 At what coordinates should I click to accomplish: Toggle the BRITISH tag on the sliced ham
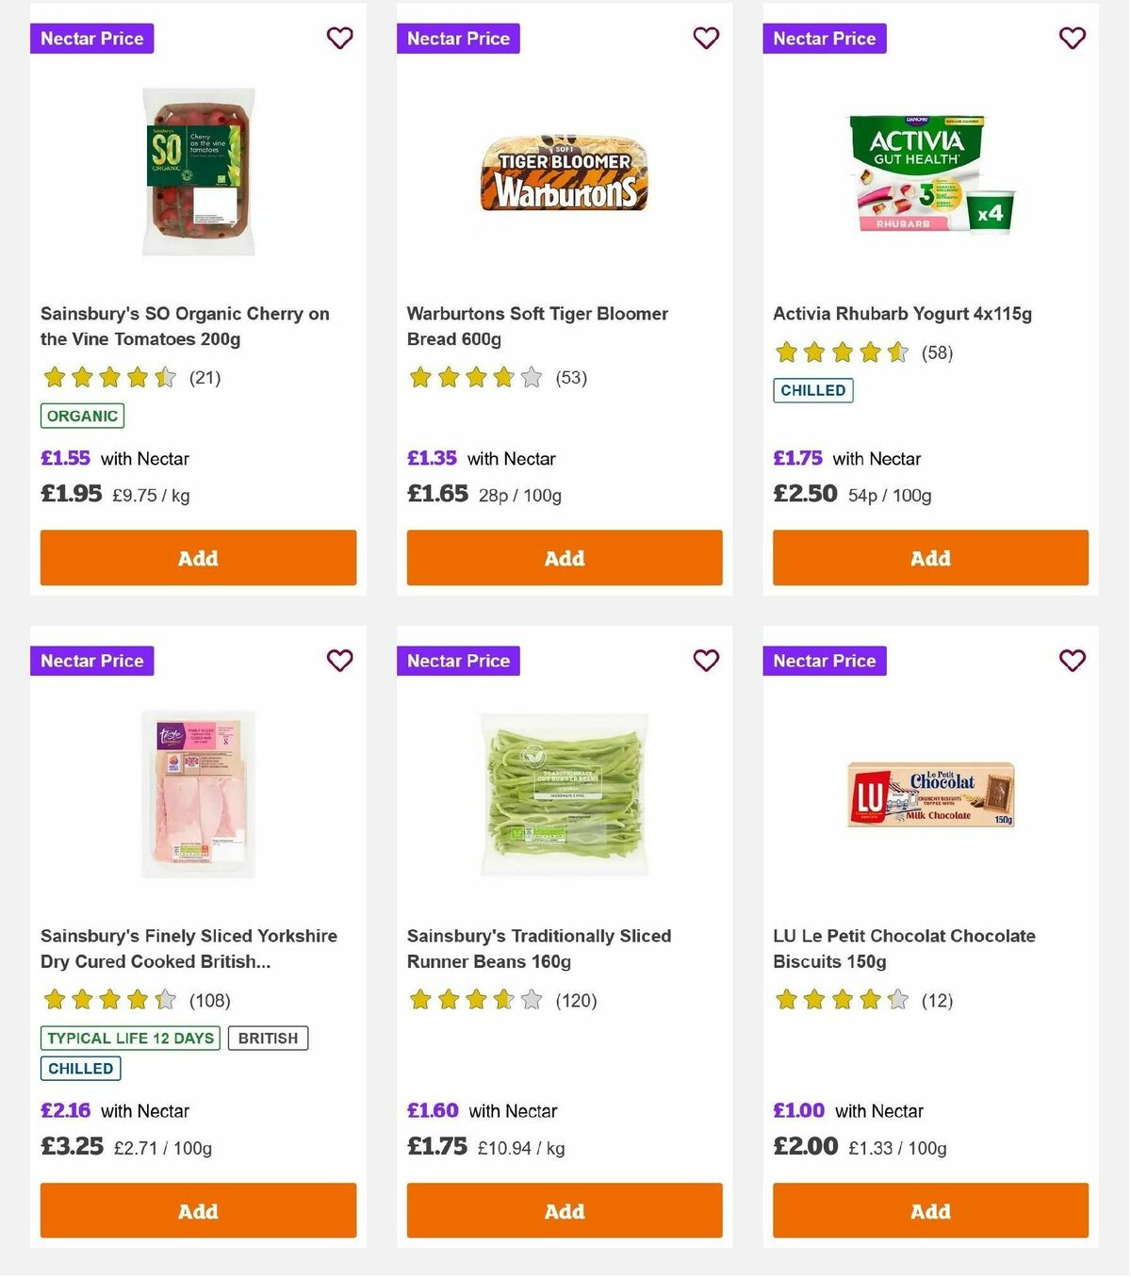268,1038
